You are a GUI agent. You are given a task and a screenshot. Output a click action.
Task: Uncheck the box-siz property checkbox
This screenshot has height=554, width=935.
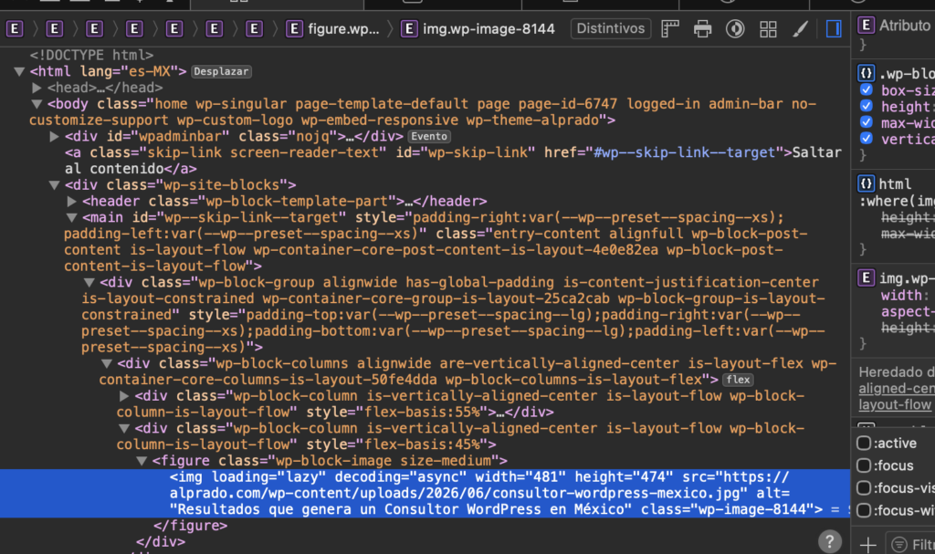867,90
